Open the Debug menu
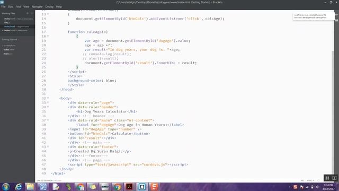This screenshot has width=339, height=191. pos(49,7)
